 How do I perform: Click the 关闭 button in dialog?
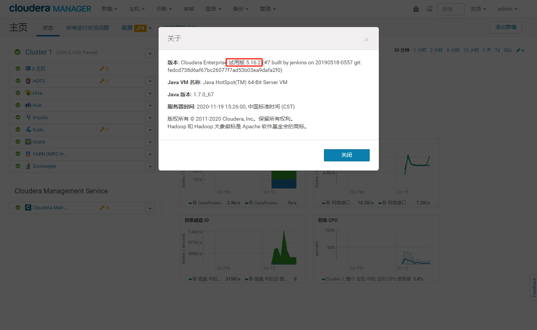[x=347, y=155]
